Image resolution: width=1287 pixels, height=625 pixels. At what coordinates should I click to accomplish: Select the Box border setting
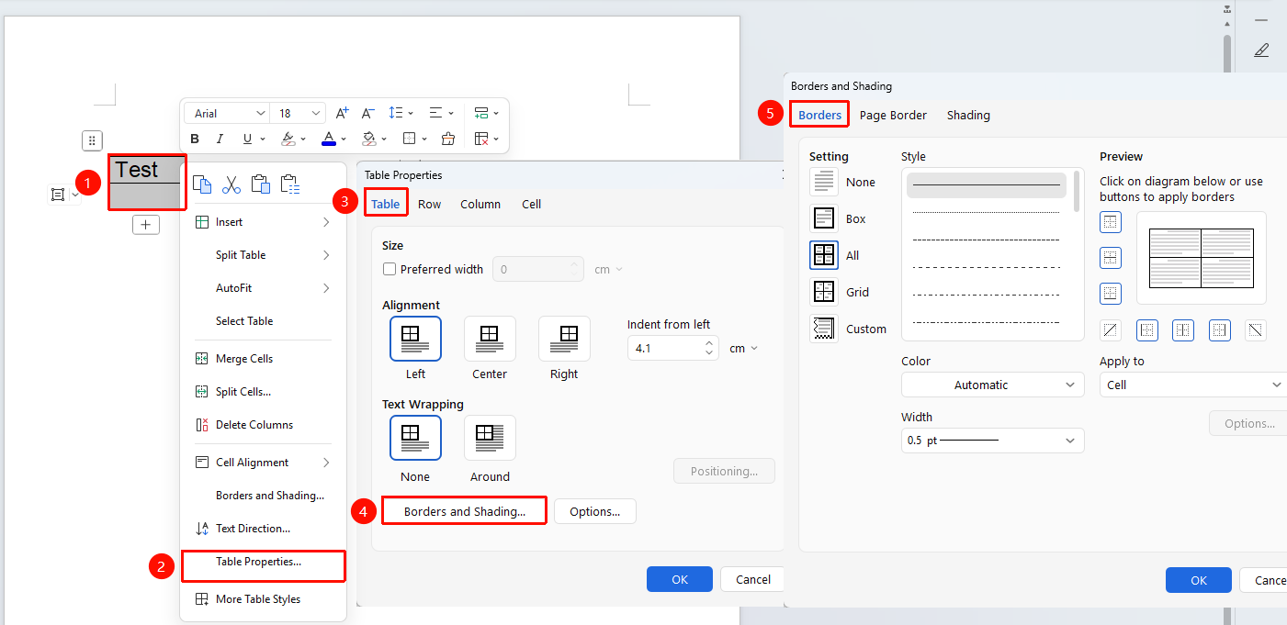point(824,218)
